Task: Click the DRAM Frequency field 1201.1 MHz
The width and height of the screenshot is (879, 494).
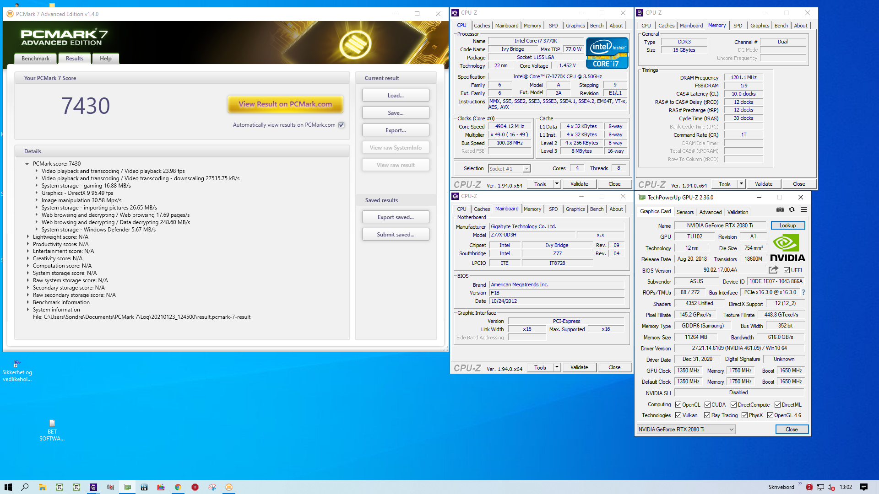Action: [743, 77]
